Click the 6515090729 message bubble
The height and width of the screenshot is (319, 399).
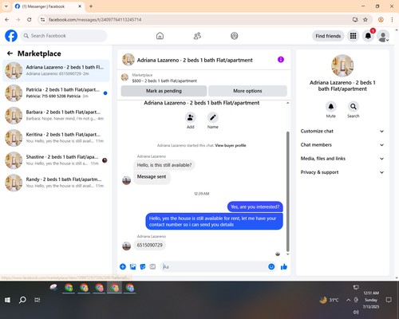[150, 245]
